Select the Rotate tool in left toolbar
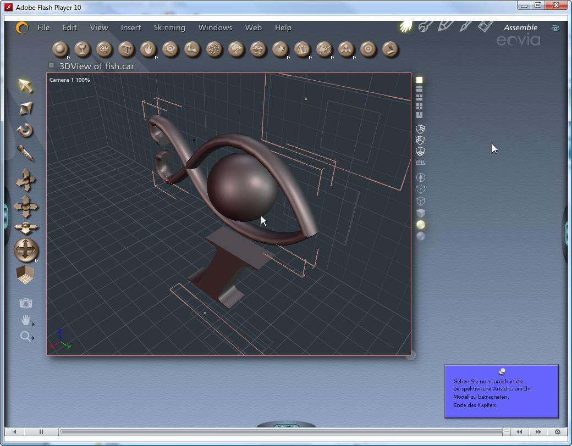 (x=25, y=131)
